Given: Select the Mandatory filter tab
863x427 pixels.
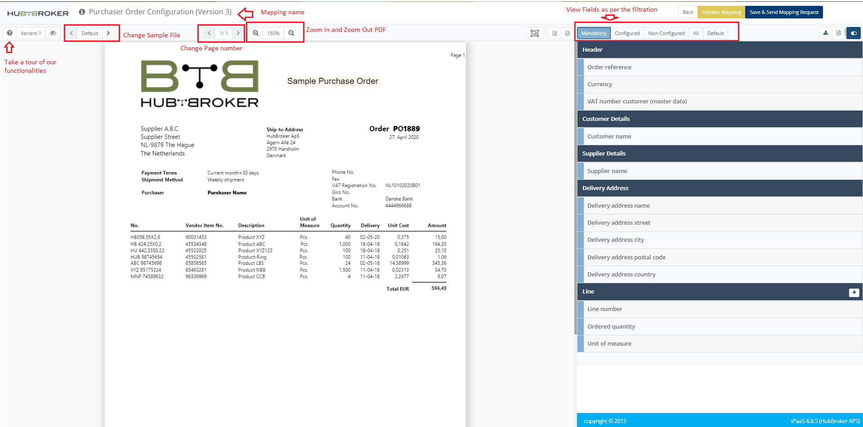Looking at the screenshot, I should [594, 33].
